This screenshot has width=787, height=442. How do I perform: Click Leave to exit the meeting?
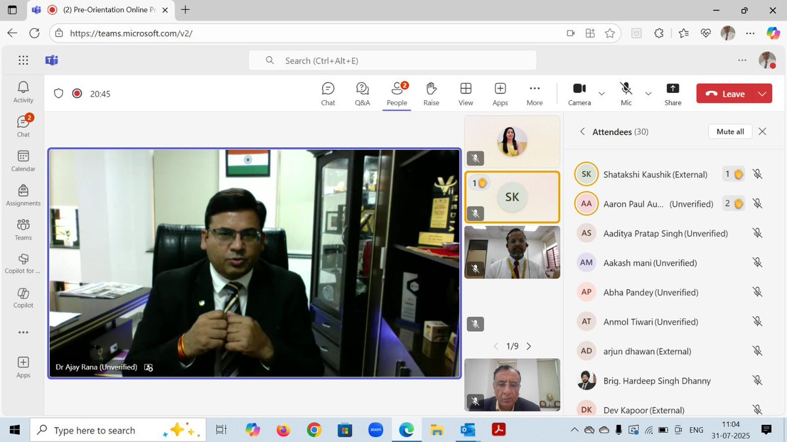click(x=725, y=94)
